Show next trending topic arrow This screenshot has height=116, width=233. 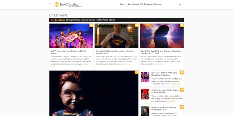[182, 20]
